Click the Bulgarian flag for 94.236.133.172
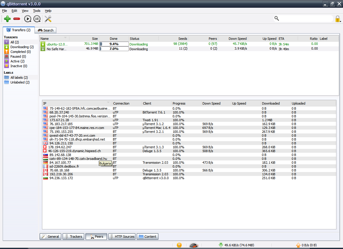This screenshot has width=343, height=249. tap(46, 178)
